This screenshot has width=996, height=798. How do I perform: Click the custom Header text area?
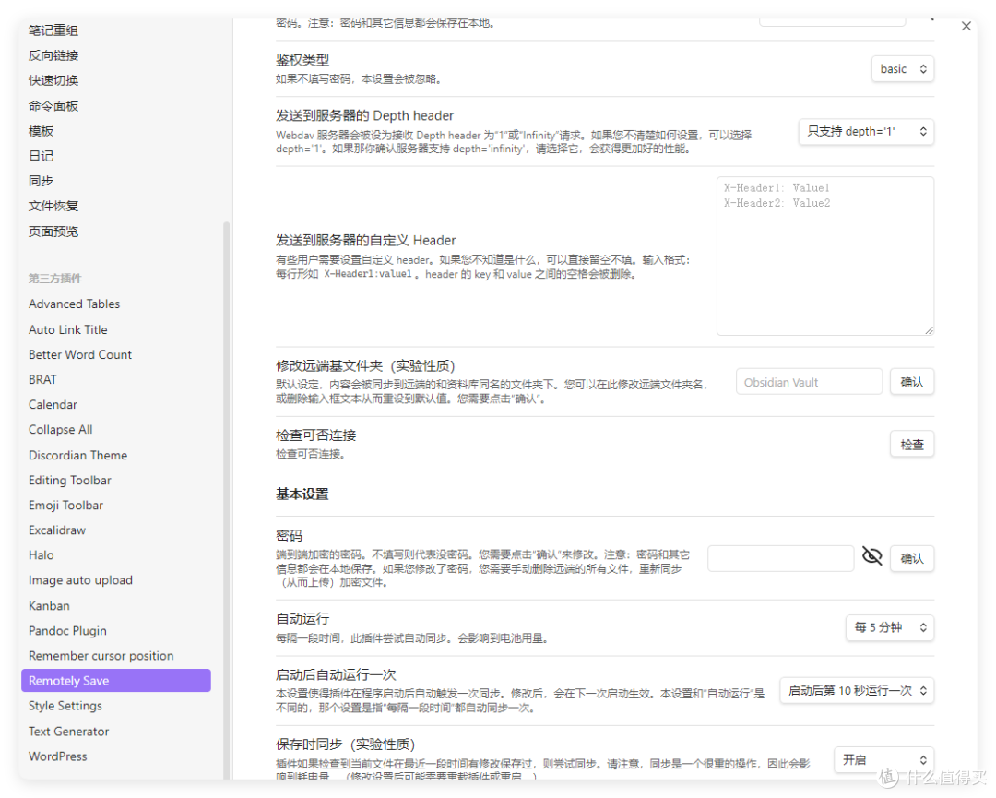[x=825, y=256]
